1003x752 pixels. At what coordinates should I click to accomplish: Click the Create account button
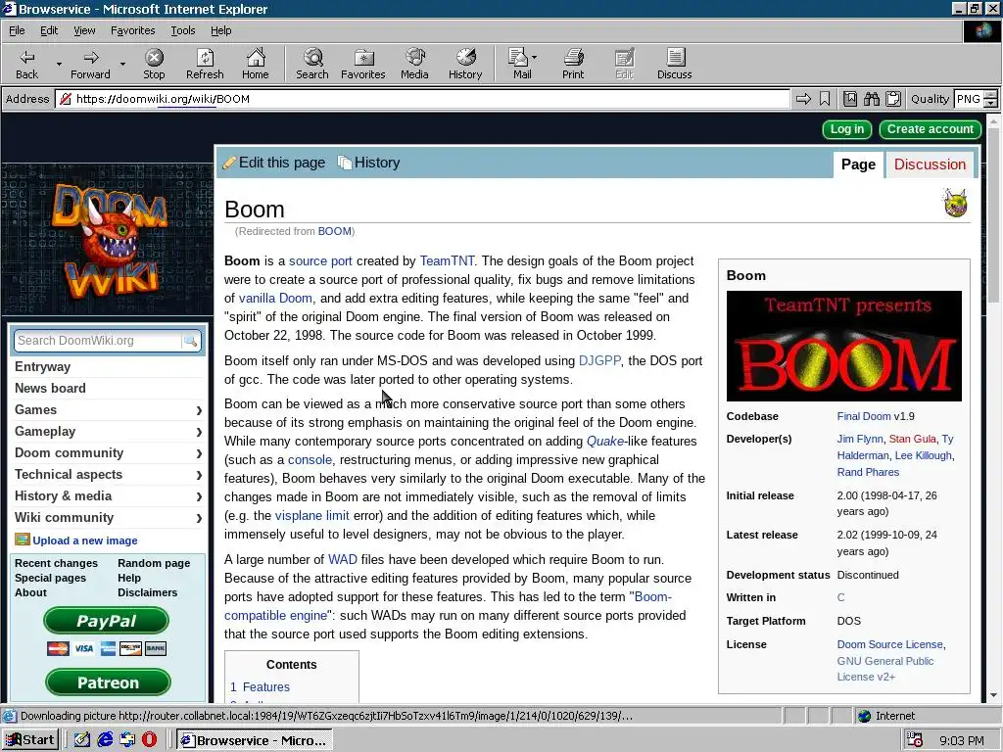[931, 129]
